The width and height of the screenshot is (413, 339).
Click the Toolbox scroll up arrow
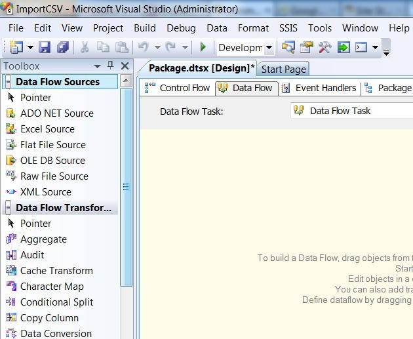click(126, 81)
